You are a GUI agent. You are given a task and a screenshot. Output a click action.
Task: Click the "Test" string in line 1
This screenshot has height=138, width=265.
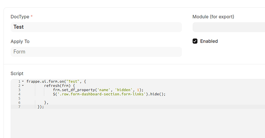73,82
